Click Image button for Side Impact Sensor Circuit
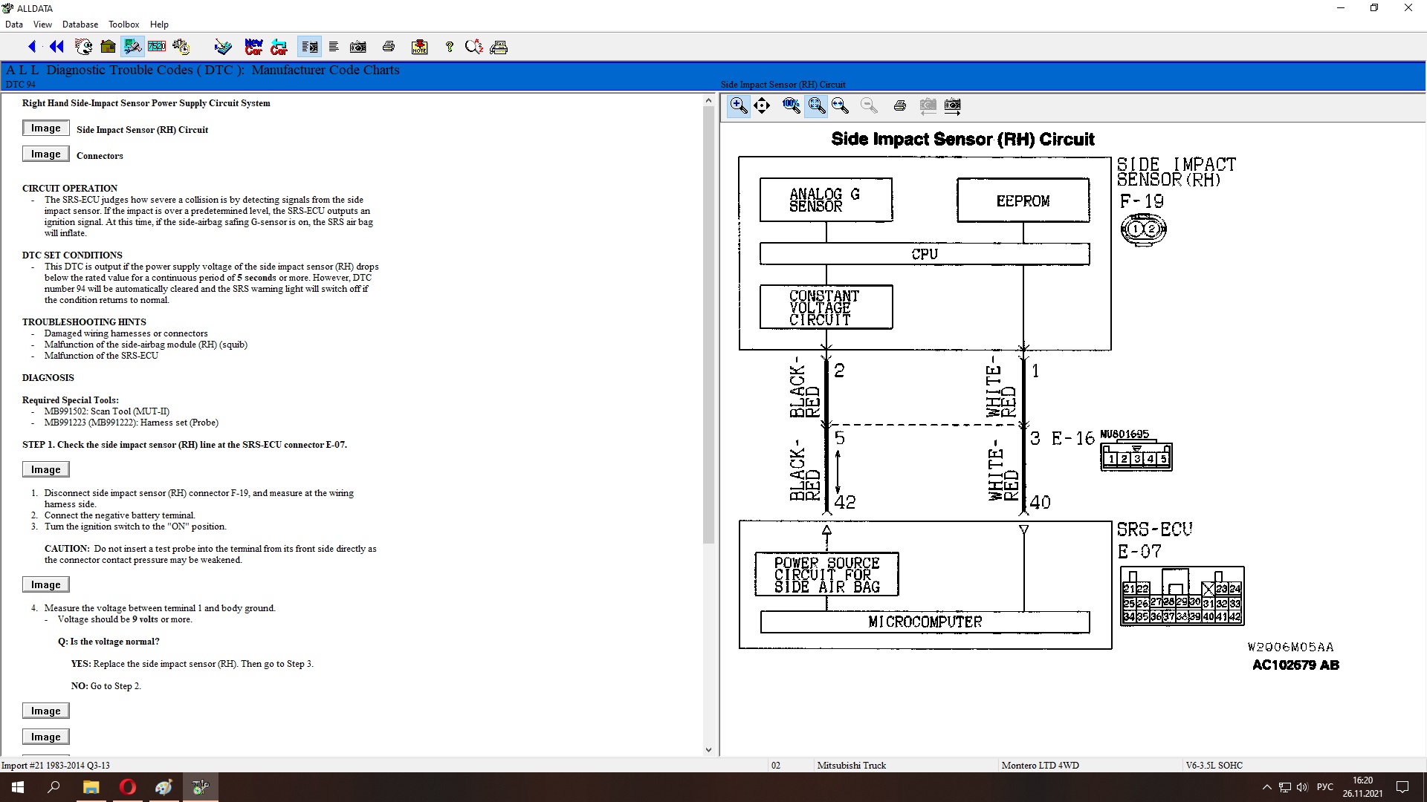 (x=45, y=128)
